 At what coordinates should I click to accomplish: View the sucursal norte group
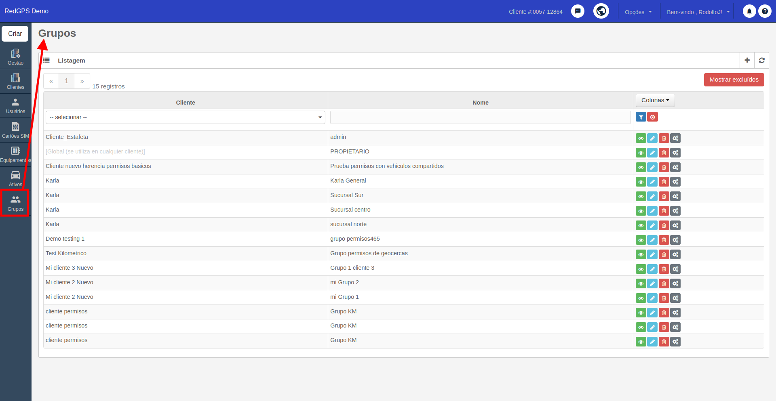pyautogui.click(x=641, y=225)
